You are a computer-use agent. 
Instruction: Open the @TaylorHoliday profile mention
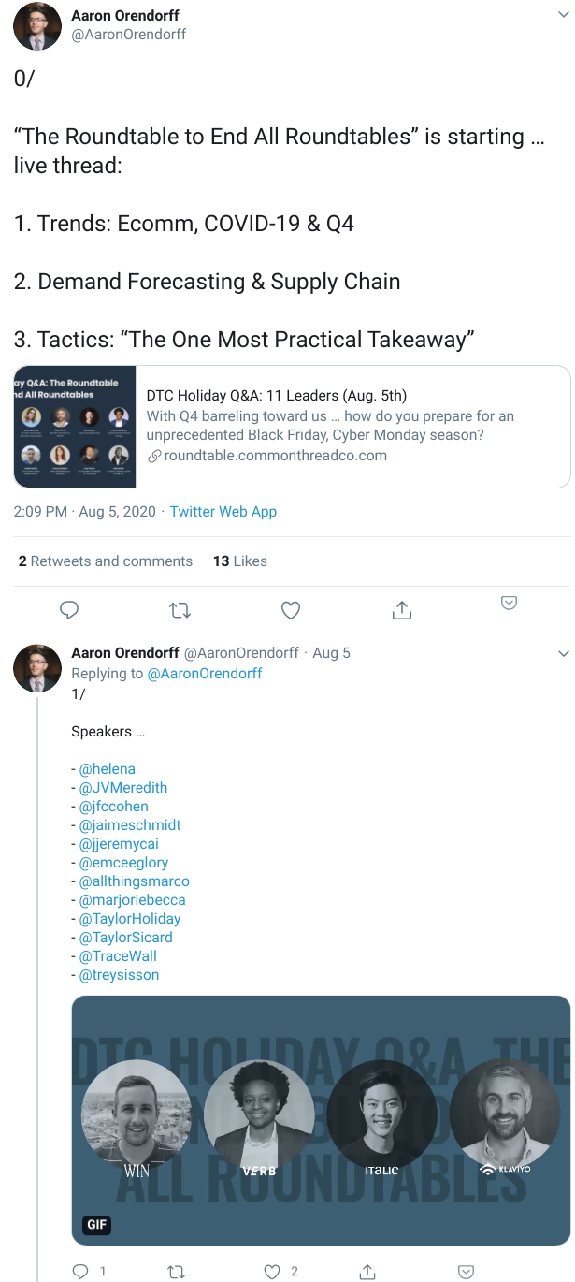pyautogui.click(x=130, y=919)
